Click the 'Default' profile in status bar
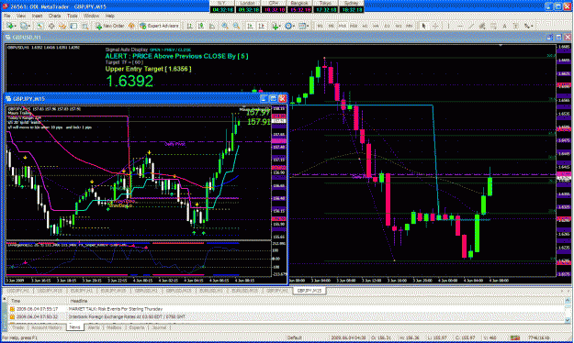574x343 pixels. (x=294, y=337)
